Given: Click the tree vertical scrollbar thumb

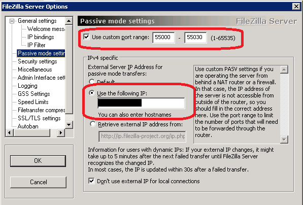Looking at the screenshot, I should tap(69, 70).
